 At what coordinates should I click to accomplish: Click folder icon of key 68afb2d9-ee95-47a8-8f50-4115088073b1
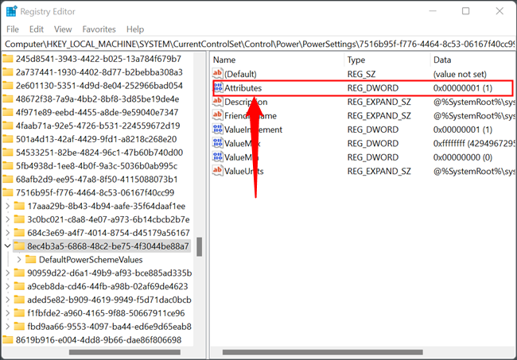(8, 179)
